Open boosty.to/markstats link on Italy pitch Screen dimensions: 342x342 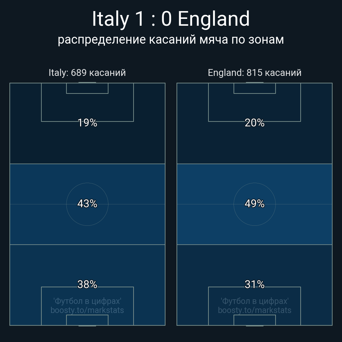click(87, 310)
